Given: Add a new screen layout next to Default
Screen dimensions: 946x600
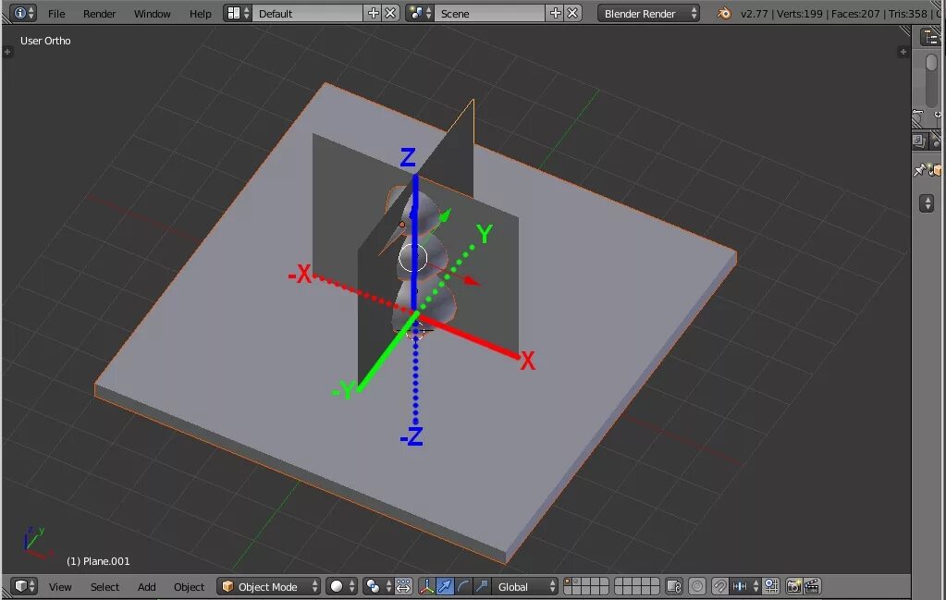Looking at the screenshot, I should click(x=373, y=13).
